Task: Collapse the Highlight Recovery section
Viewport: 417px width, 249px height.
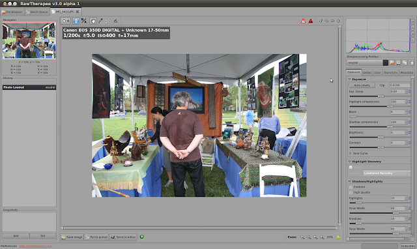Action: click(350, 162)
